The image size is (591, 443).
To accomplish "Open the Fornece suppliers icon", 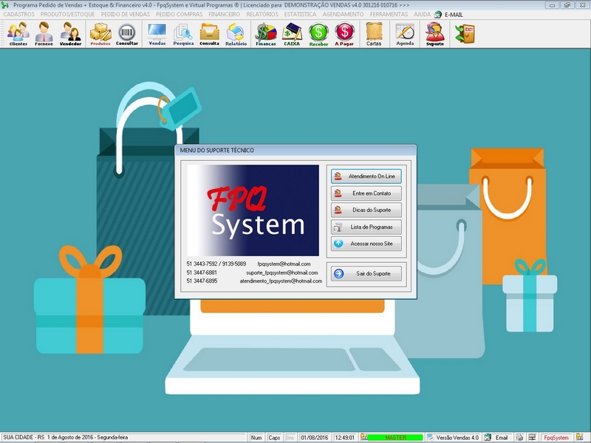I will [x=44, y=34].
